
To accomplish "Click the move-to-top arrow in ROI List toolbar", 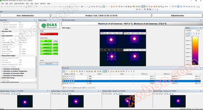I will pyautogui.click(x=126, y=71).
